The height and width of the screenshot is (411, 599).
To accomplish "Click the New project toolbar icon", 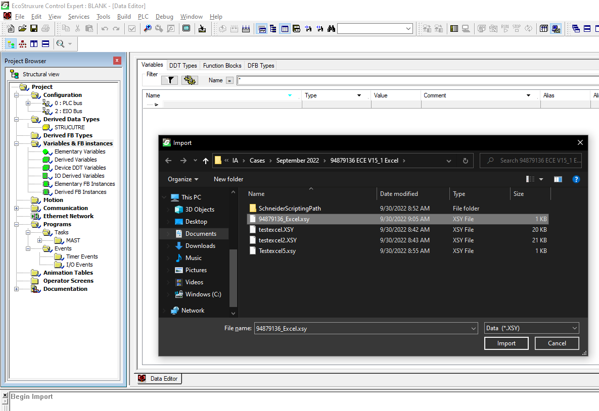I will 11,29.
